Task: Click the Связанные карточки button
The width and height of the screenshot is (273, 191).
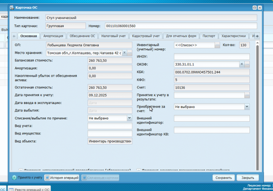Action: pyautogui.click(x=100, y=178)
